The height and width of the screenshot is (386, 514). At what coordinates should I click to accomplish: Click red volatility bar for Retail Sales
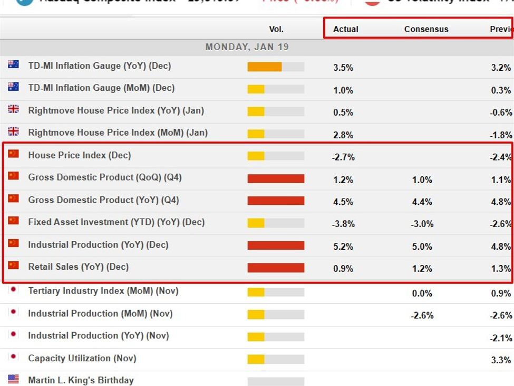276,268
